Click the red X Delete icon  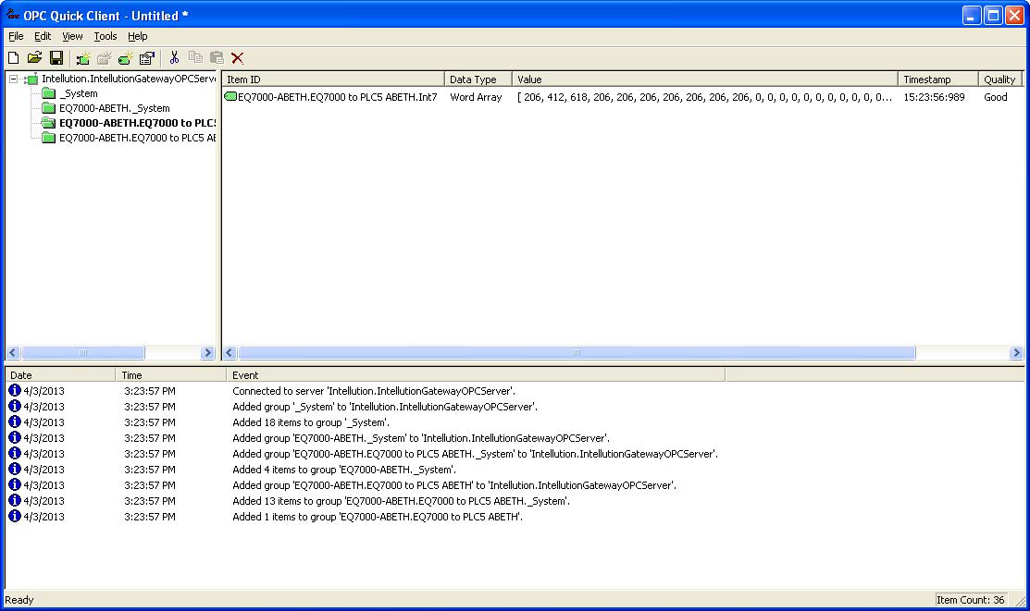tap(238, 57)
